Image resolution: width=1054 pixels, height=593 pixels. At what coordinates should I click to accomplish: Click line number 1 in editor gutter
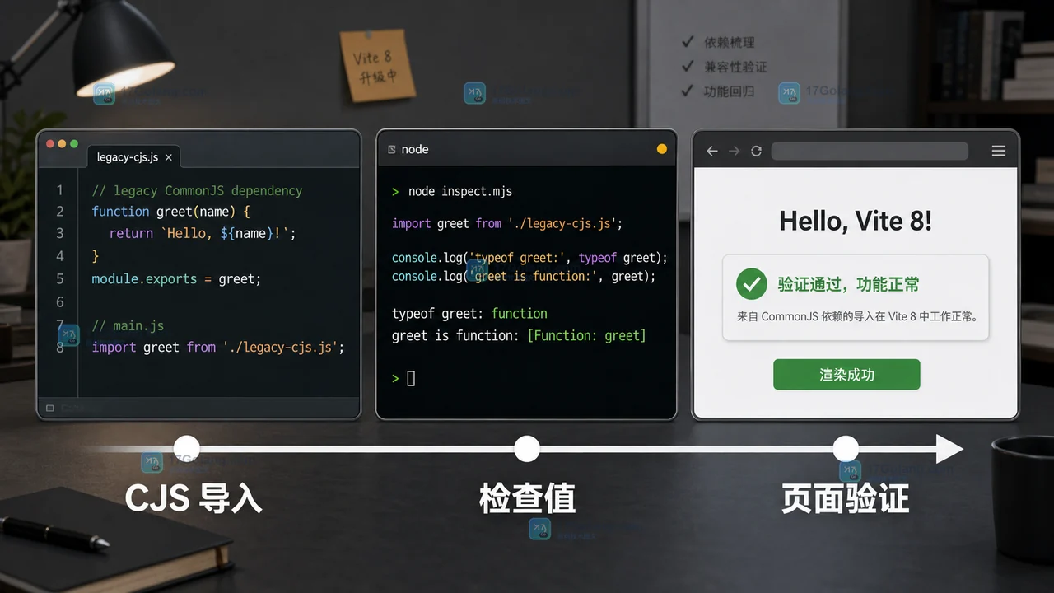(x=59, y=190)
